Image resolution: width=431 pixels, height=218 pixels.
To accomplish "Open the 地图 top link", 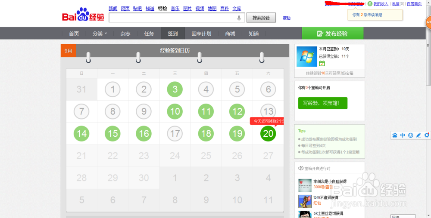I will (212, 9).
